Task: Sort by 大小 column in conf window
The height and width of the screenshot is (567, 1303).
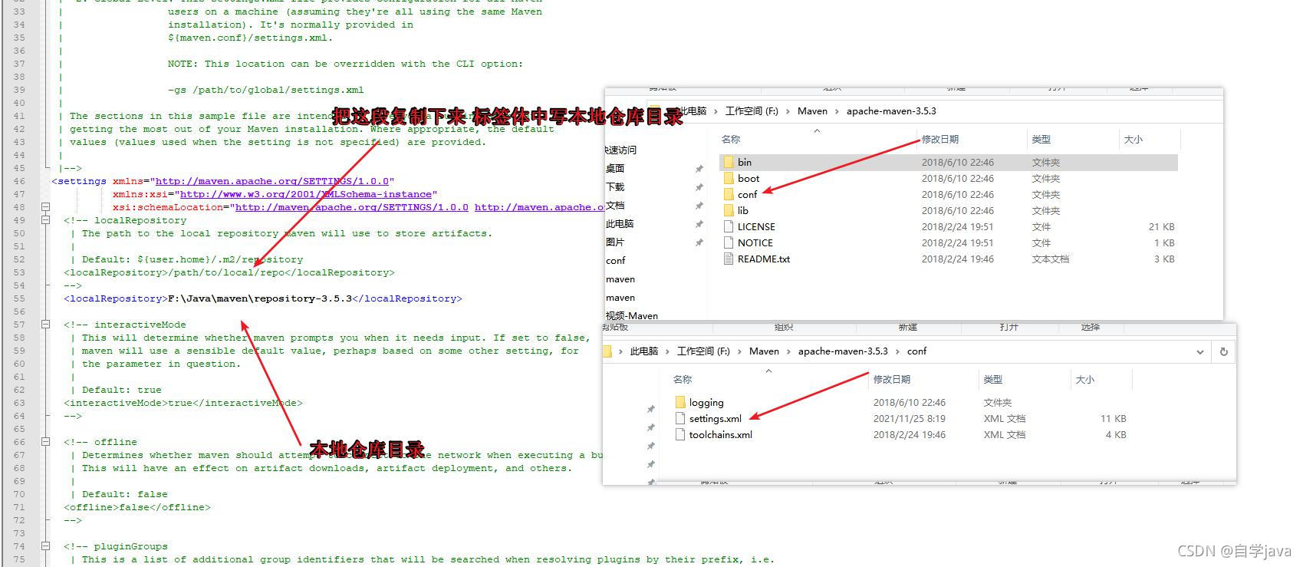Action: (x=1084, y=380)
